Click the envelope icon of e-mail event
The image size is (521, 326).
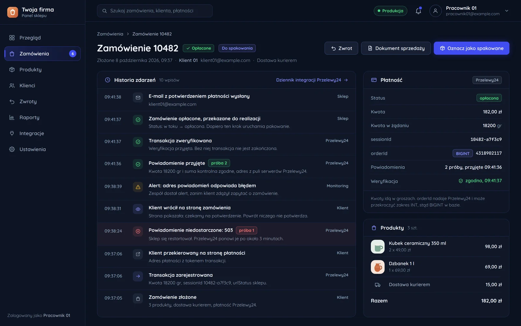pyautogui.click(x=138, y=97)
